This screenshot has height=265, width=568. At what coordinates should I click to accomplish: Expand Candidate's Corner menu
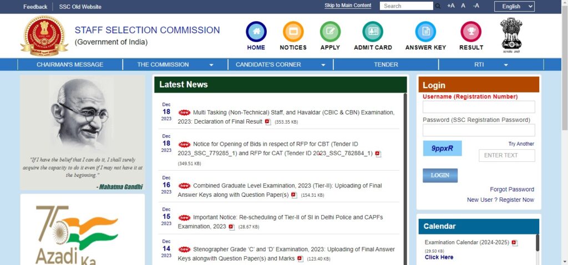281,64
